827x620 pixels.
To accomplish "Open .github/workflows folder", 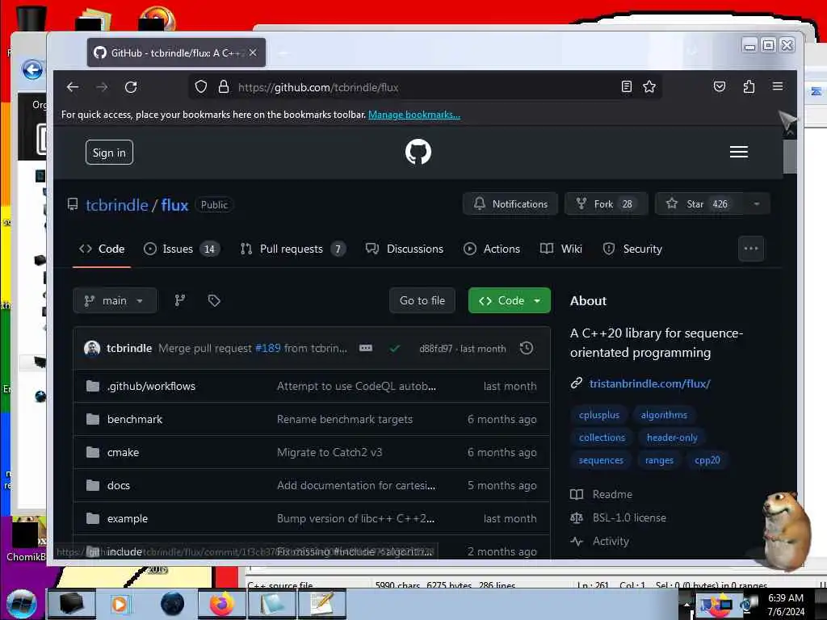I will pos(151,386).
